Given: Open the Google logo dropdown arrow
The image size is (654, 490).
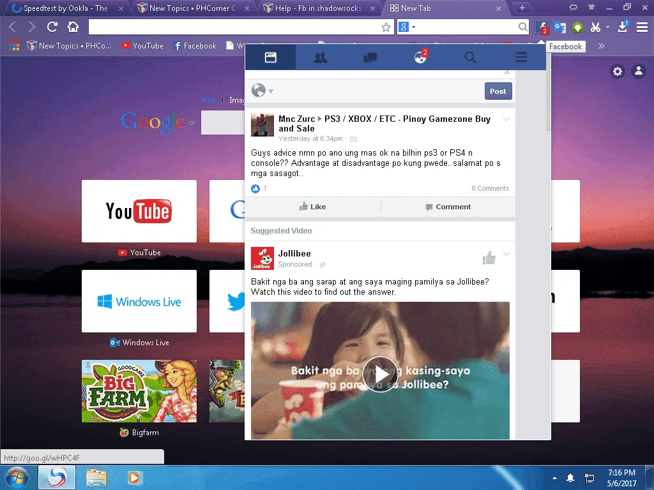Looking at the screenshot, I should coord(192,123).
